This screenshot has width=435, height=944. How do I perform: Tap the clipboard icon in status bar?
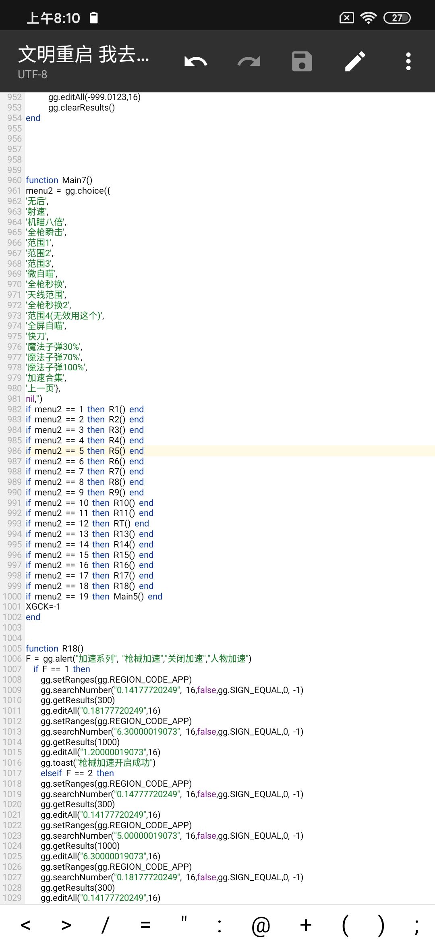pos(94,18)
